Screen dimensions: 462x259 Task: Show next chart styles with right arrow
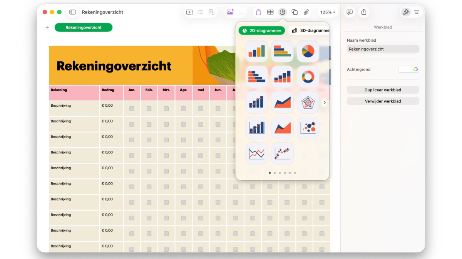pos(325,102)
